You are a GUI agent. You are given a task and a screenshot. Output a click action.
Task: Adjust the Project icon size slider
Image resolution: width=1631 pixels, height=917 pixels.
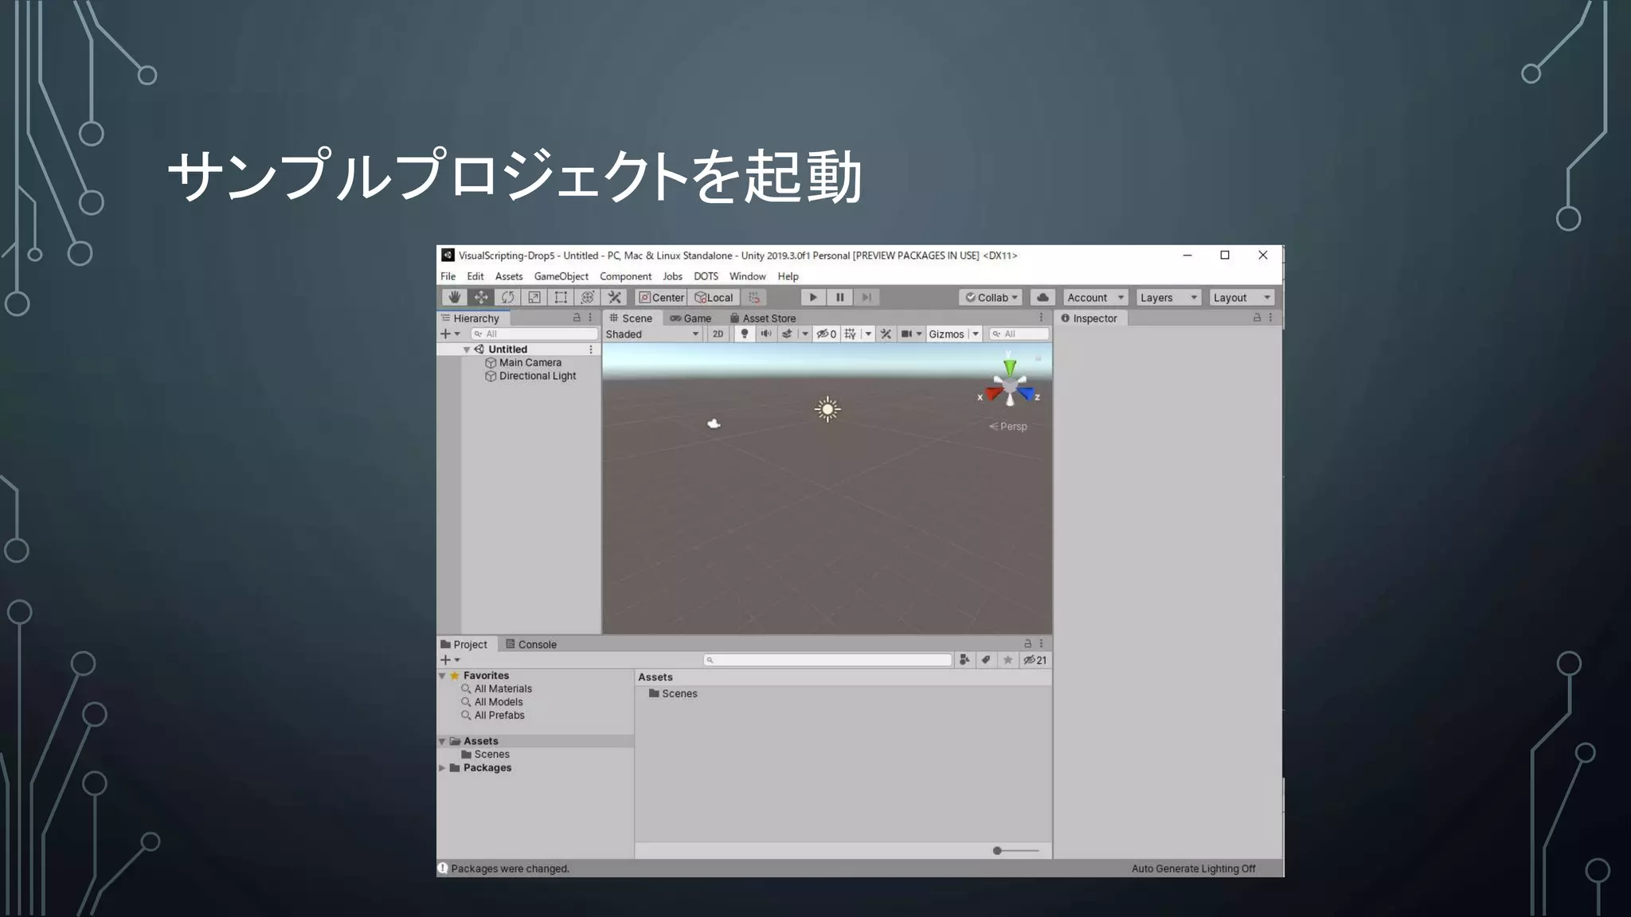(x=998, y=851)
